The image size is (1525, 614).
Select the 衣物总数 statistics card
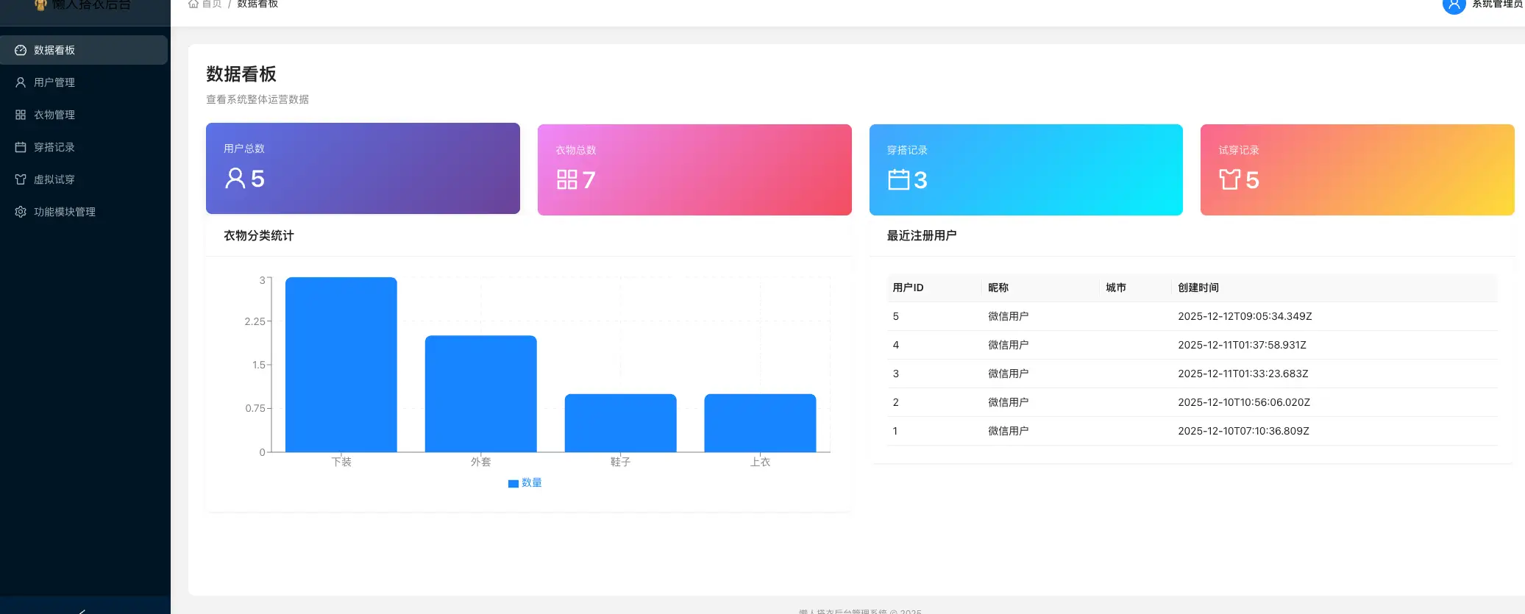[694, 170]
